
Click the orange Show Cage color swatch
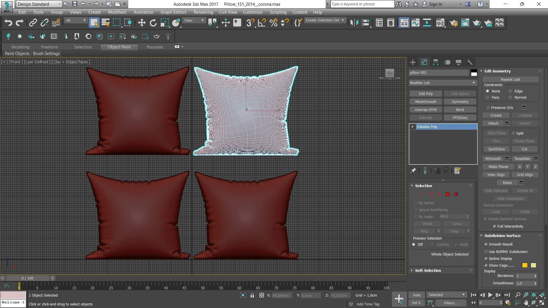click(x=525, y=266)
